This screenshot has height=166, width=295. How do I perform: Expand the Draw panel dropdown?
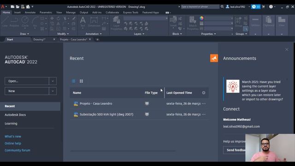click(x=24, y=34)
